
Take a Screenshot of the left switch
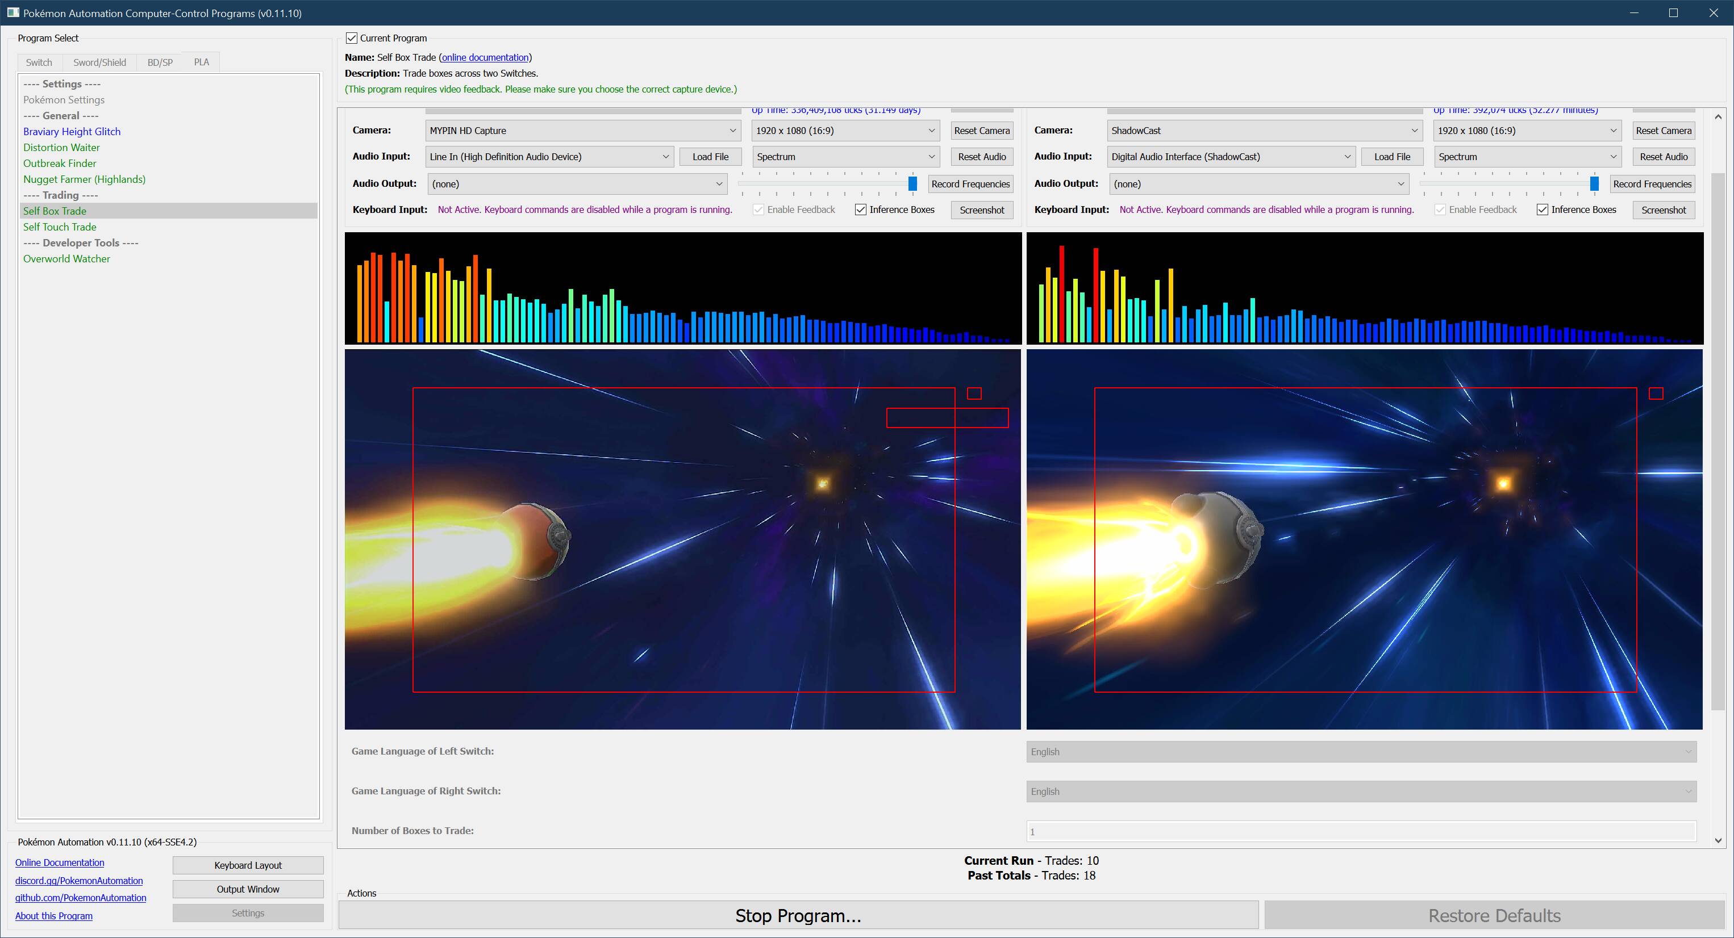pos(981,210)
